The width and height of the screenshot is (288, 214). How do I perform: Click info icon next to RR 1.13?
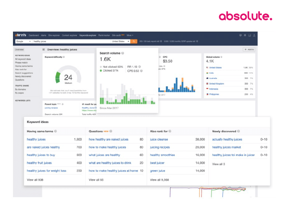tap(140, 67)
